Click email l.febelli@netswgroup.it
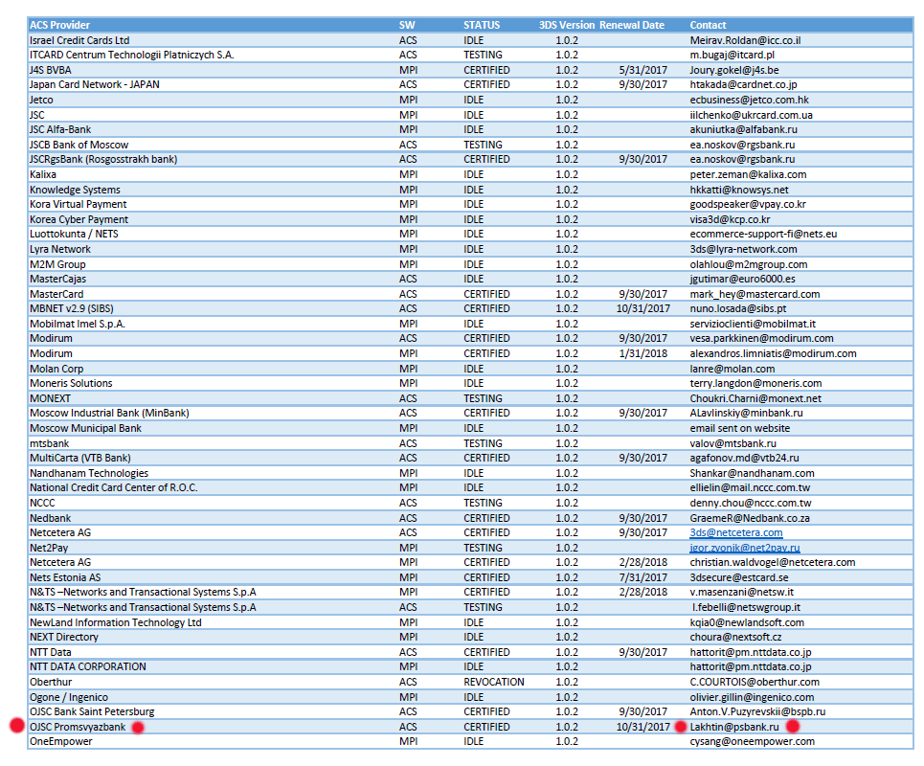Image resolution: width=924 pixels, height=766 pixels. point(746,607)
